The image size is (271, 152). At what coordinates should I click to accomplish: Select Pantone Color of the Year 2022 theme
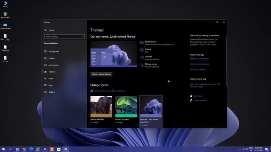(x=151, y=111)
